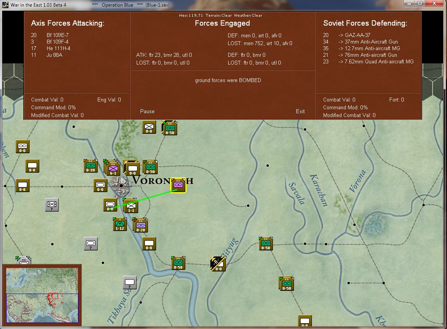Click the Karachan river label
Screen dimensions: 447x329
pos(319,190)
